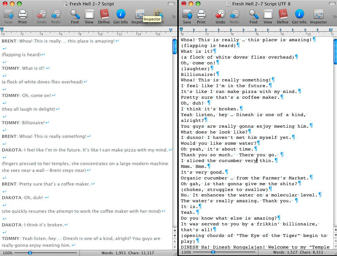Click "Fresh Hell 2-7 Script UTF 8" window title

(261, 4)
